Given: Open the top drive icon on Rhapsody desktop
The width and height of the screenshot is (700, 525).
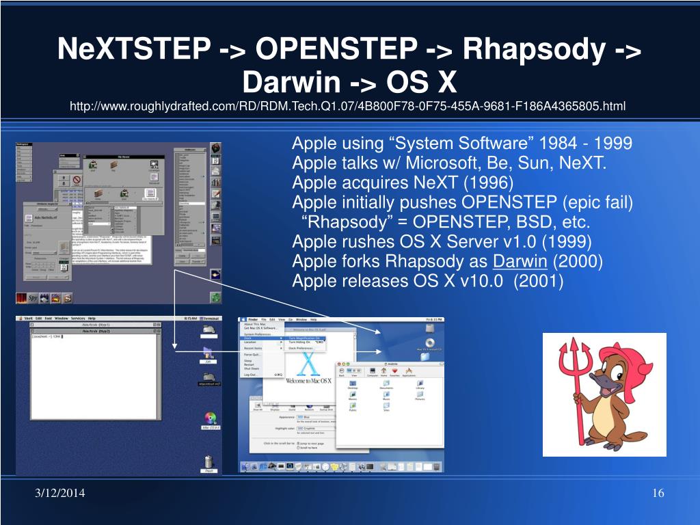Looking at the screenshot, I should tap(208, 332).
